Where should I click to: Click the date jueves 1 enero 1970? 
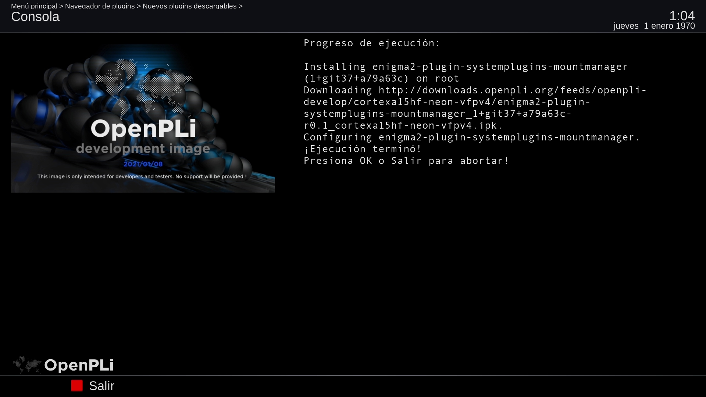654,26
